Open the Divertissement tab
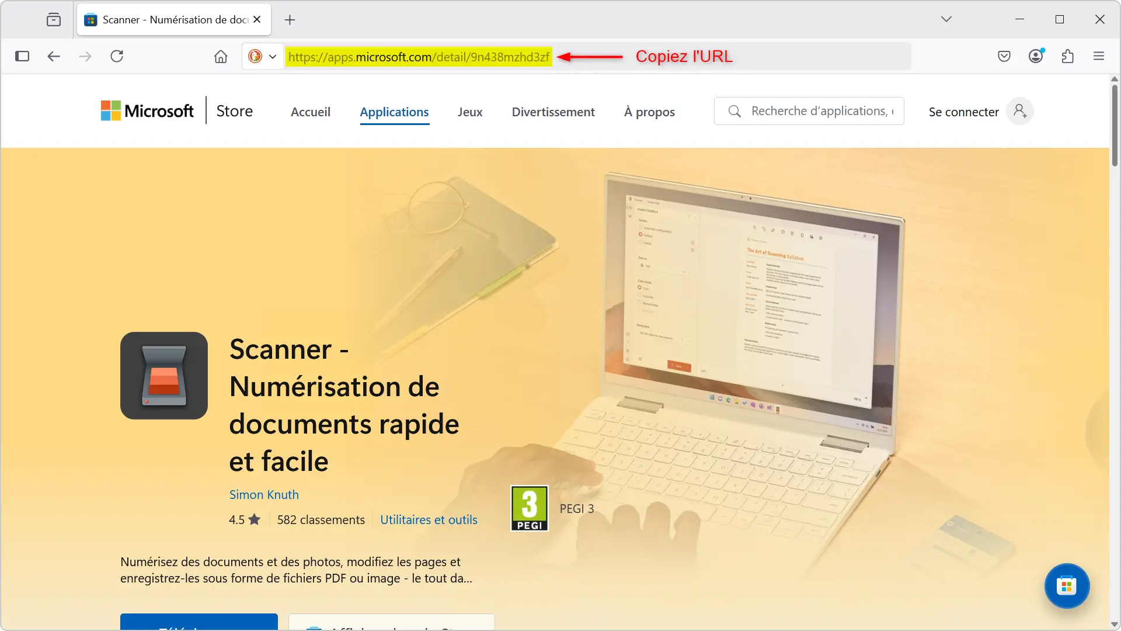The image size is (1121, 631). (553, 112)
